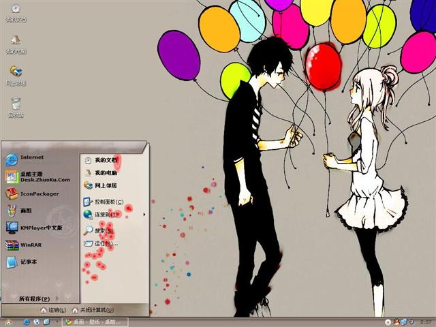Open 我的文档 desktop icon
This screenshot has height=327, width=436.
[16, 12]
